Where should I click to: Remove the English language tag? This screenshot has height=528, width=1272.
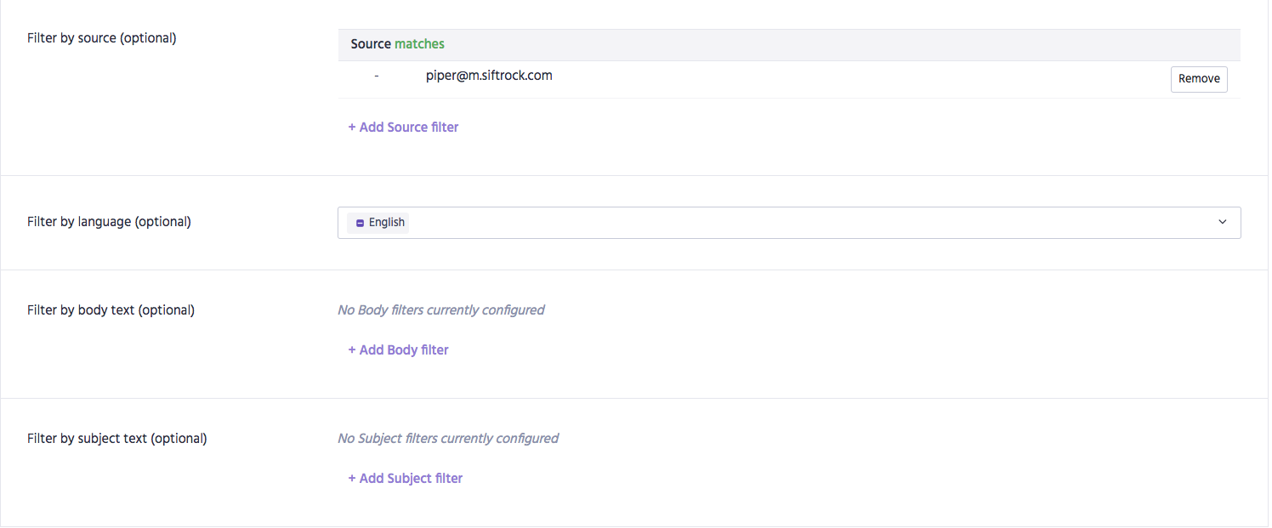[361, 223]
